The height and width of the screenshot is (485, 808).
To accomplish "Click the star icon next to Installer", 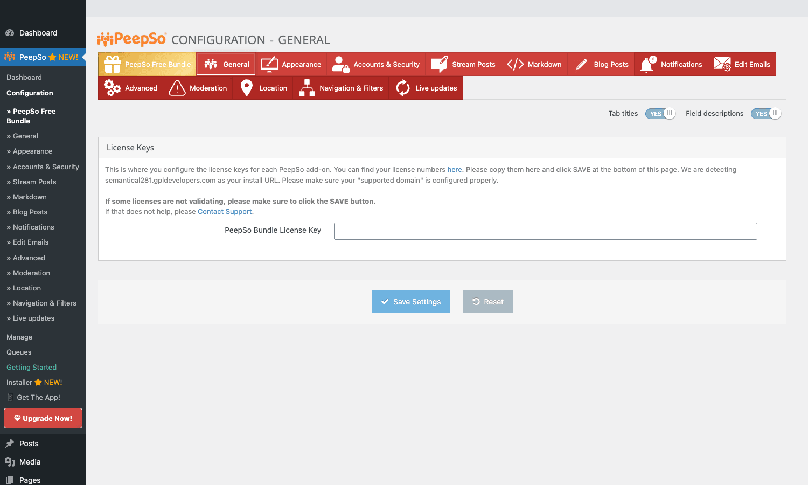I will click(x=38, y=382).
